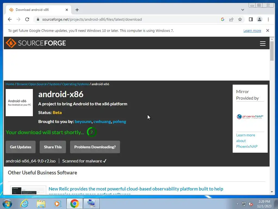Open Operating Systems breadcrumb link
278x209 pixels.
pyautogui.click(x=75, y=84)
